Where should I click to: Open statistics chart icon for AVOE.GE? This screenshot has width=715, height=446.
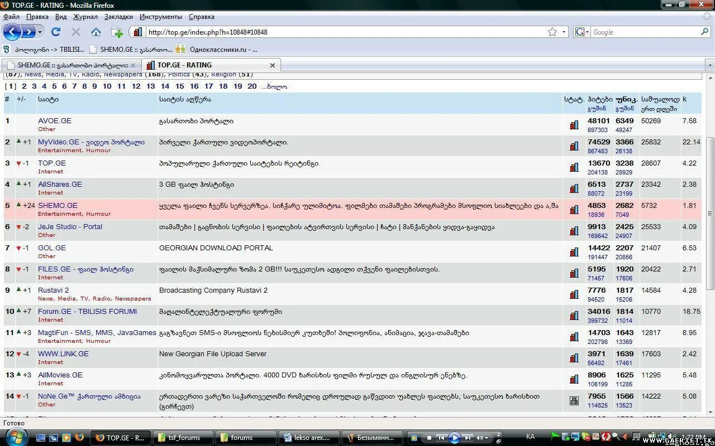(x=574, y=125)
